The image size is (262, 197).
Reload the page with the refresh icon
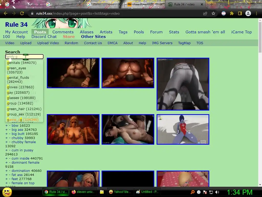[x=22, y=13]
